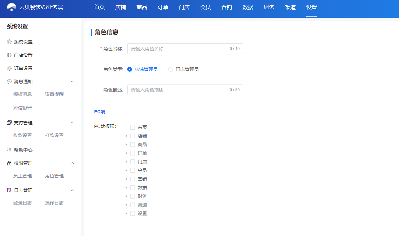Go to 短信设置 in the sidebar
Screen dimensions: 399x236
point(23,108)
